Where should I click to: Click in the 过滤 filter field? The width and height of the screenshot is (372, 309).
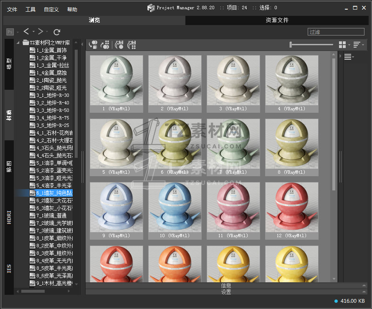click(x=336, y=32)
